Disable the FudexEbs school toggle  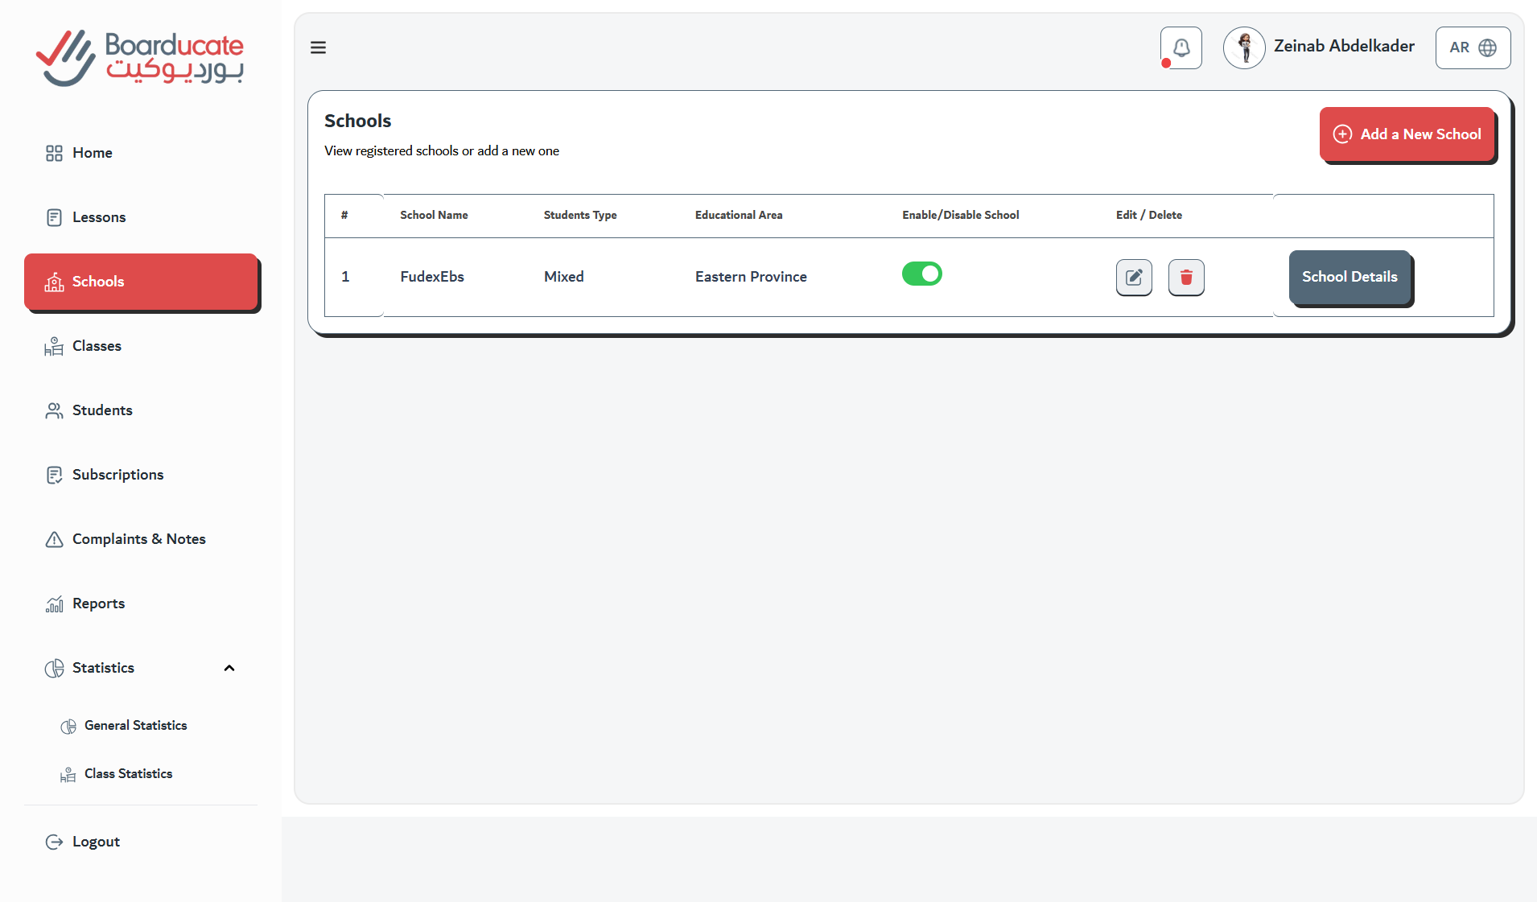[x=921, y=274]
